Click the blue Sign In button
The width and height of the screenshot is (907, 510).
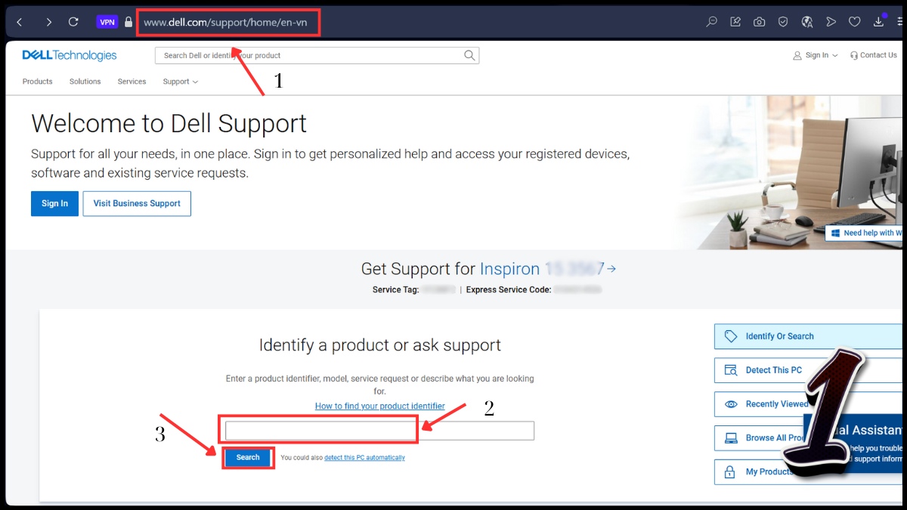coord(54,203)
